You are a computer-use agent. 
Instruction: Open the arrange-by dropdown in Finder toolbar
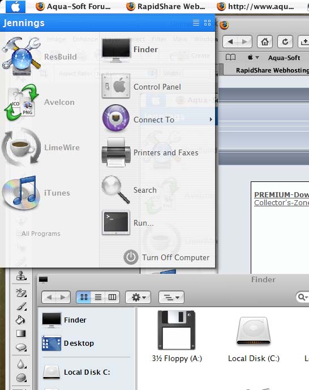[x=171, y=297]
